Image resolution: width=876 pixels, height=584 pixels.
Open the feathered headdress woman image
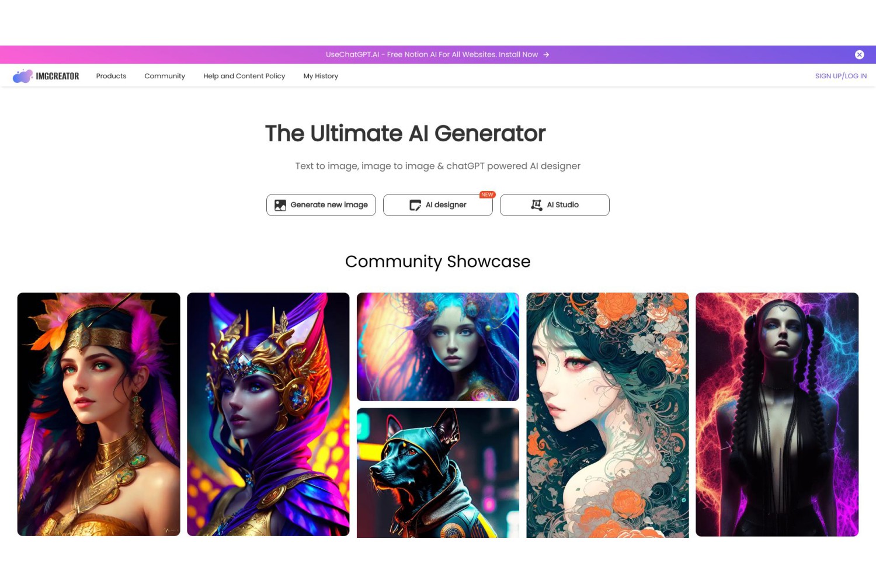click(x=99, y=414)
